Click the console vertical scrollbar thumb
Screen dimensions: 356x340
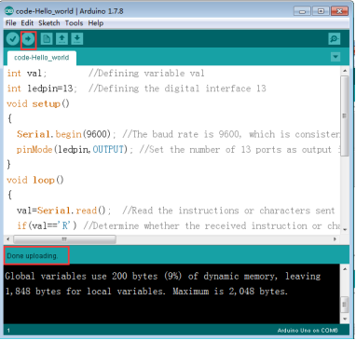(345, 304)
